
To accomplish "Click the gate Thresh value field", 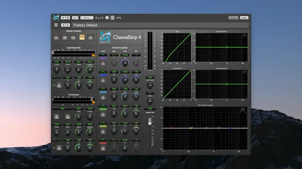I will tap(68, 62).
